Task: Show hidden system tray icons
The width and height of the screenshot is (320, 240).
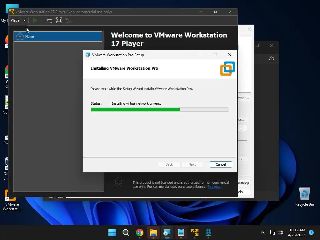Action: [263, 232]
